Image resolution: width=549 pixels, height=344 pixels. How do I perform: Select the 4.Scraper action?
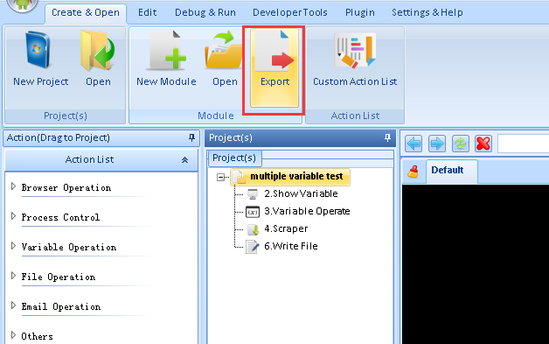click(286, 229)
